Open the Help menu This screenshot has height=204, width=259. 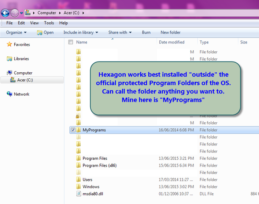tap(63, 23)
